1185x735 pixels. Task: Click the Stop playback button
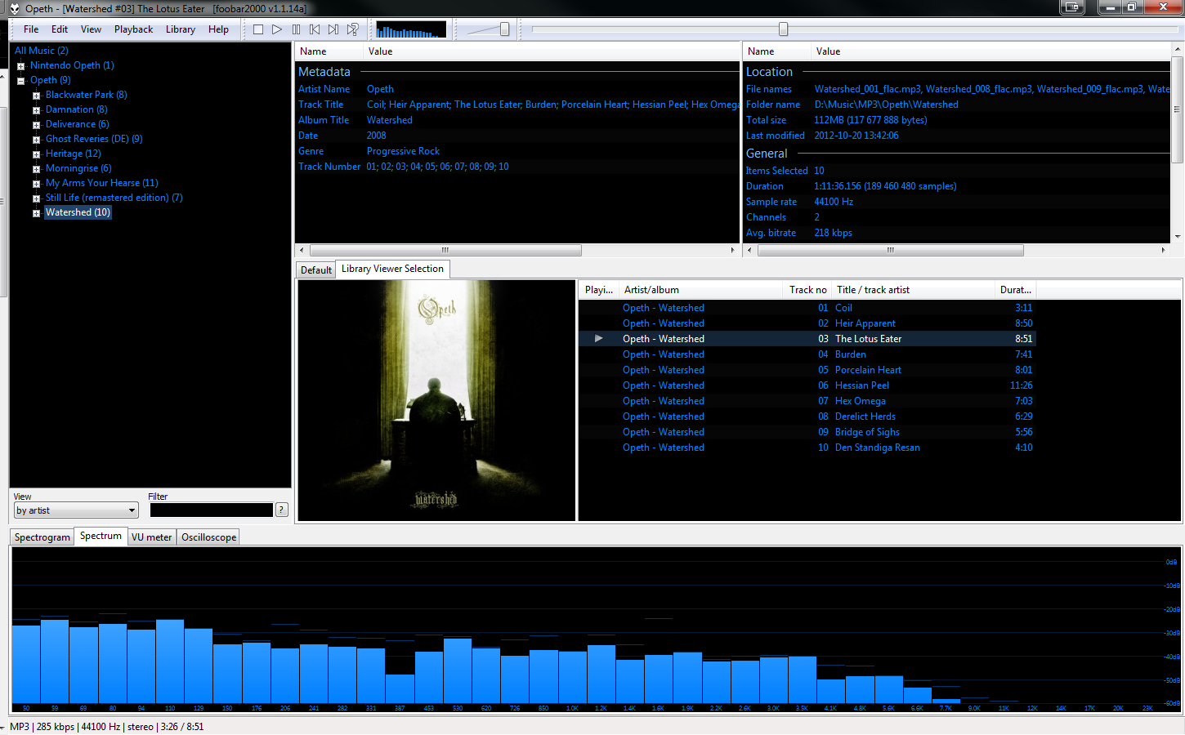pyautogui.click(x=258, y=29)
